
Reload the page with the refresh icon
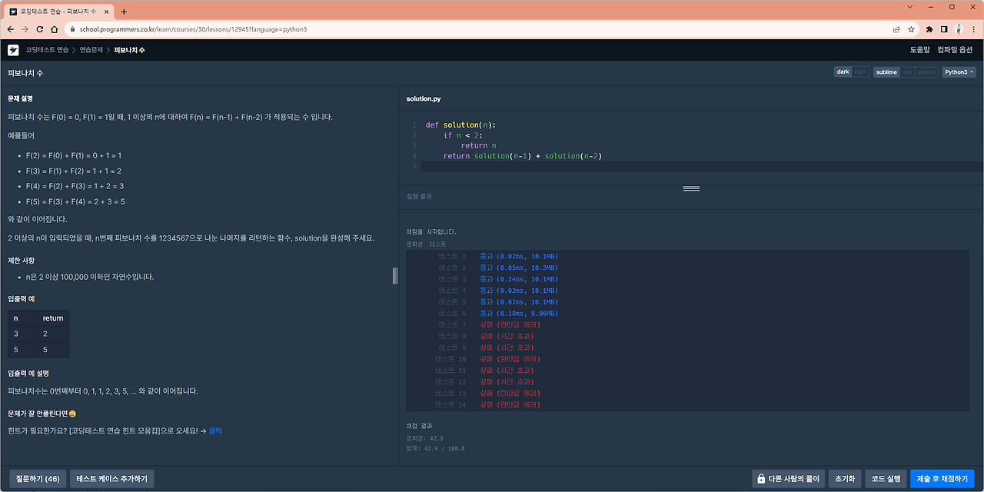40,29
